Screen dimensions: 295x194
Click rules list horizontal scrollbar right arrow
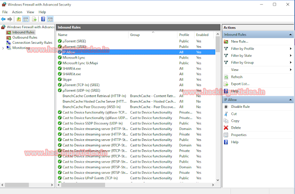(x=213, y=185)
